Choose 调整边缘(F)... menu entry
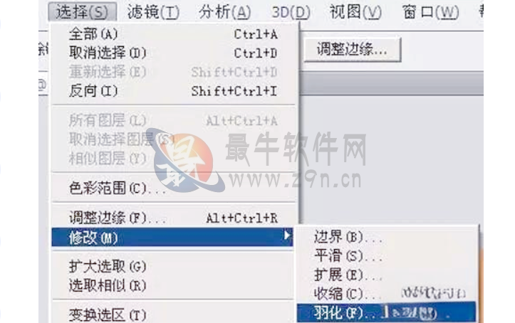515x323 pixels. tap(173, 218)
